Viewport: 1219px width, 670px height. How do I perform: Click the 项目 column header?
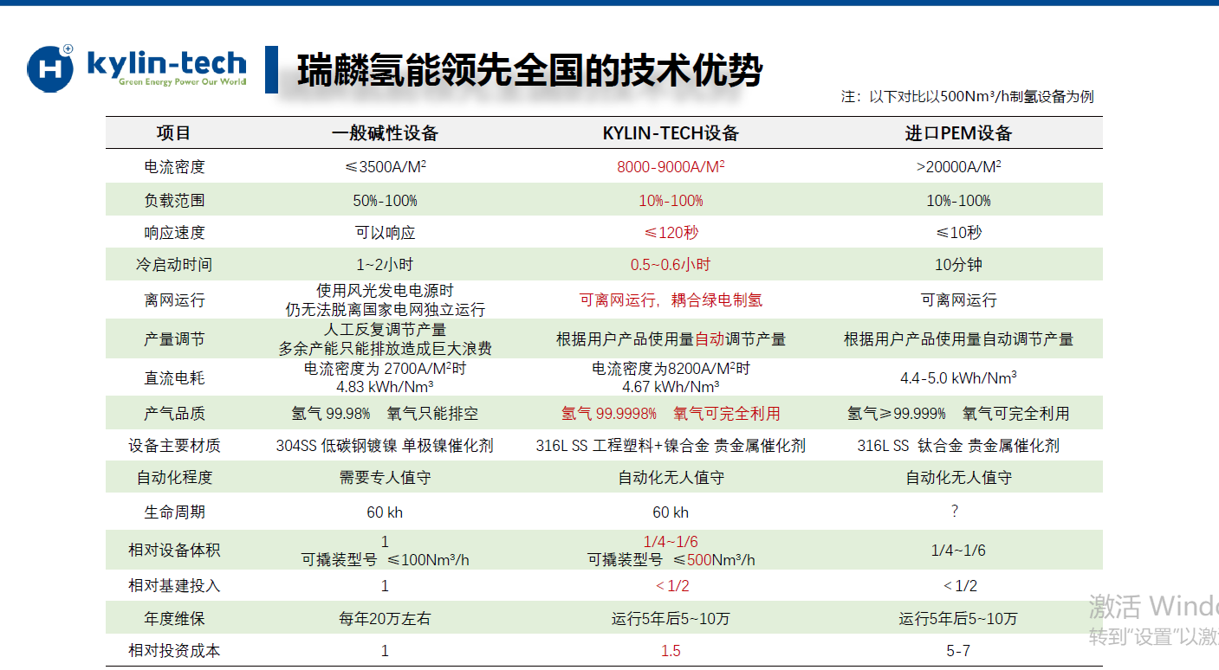(x=173, y=133)
